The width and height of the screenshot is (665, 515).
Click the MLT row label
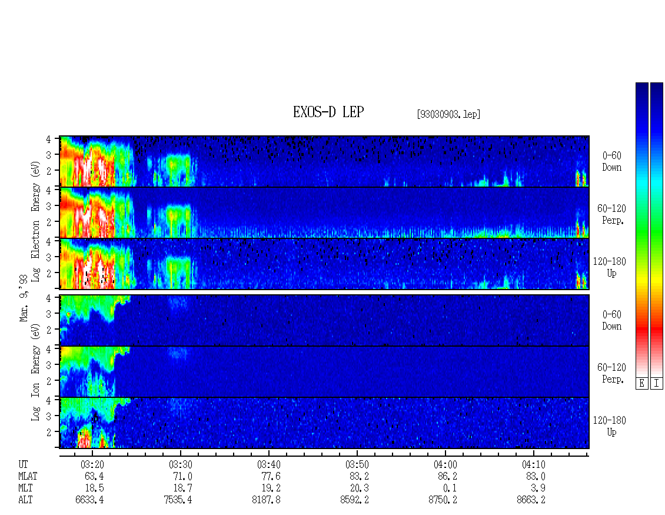[x=25, y=489]
